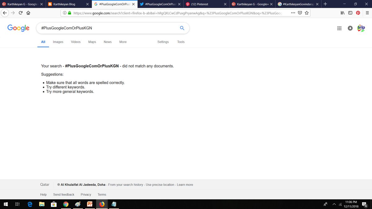
Task: View site security lock information
Action: [x=69, y=13]
